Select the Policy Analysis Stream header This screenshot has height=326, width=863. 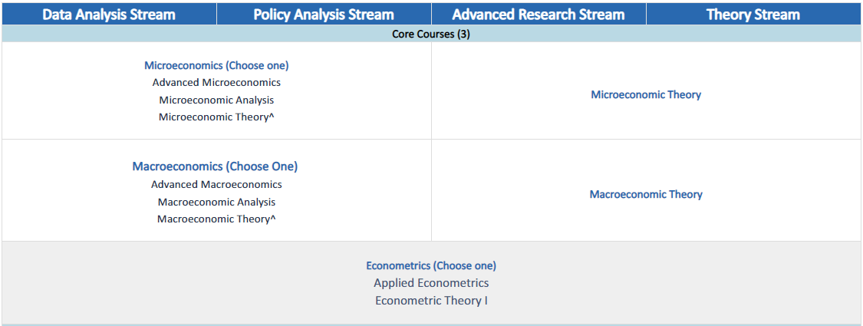click(324, 14)
